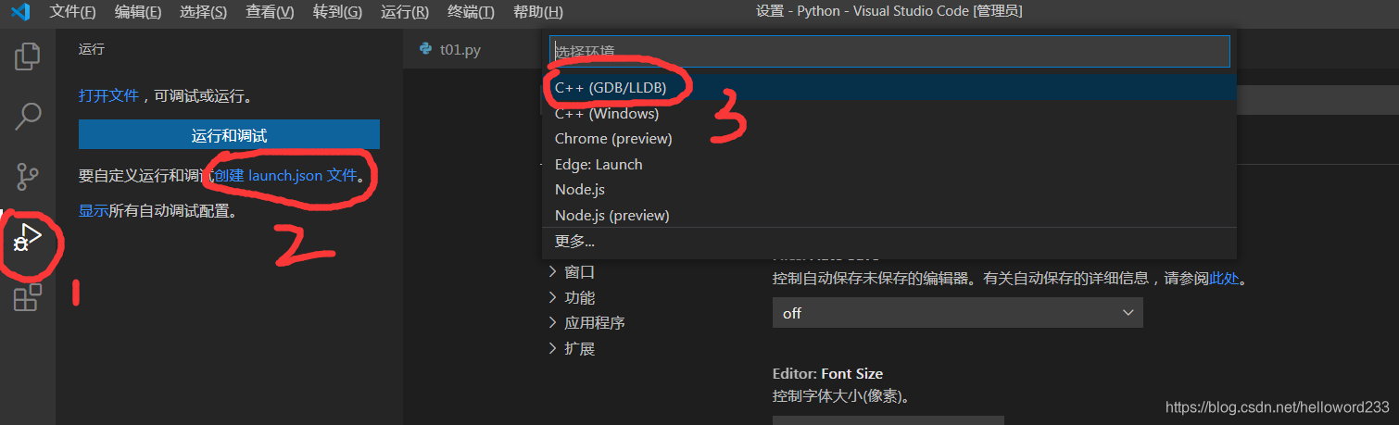Open the 终端(T) menu
1399x425 pixels.
[x=471, y=12]
